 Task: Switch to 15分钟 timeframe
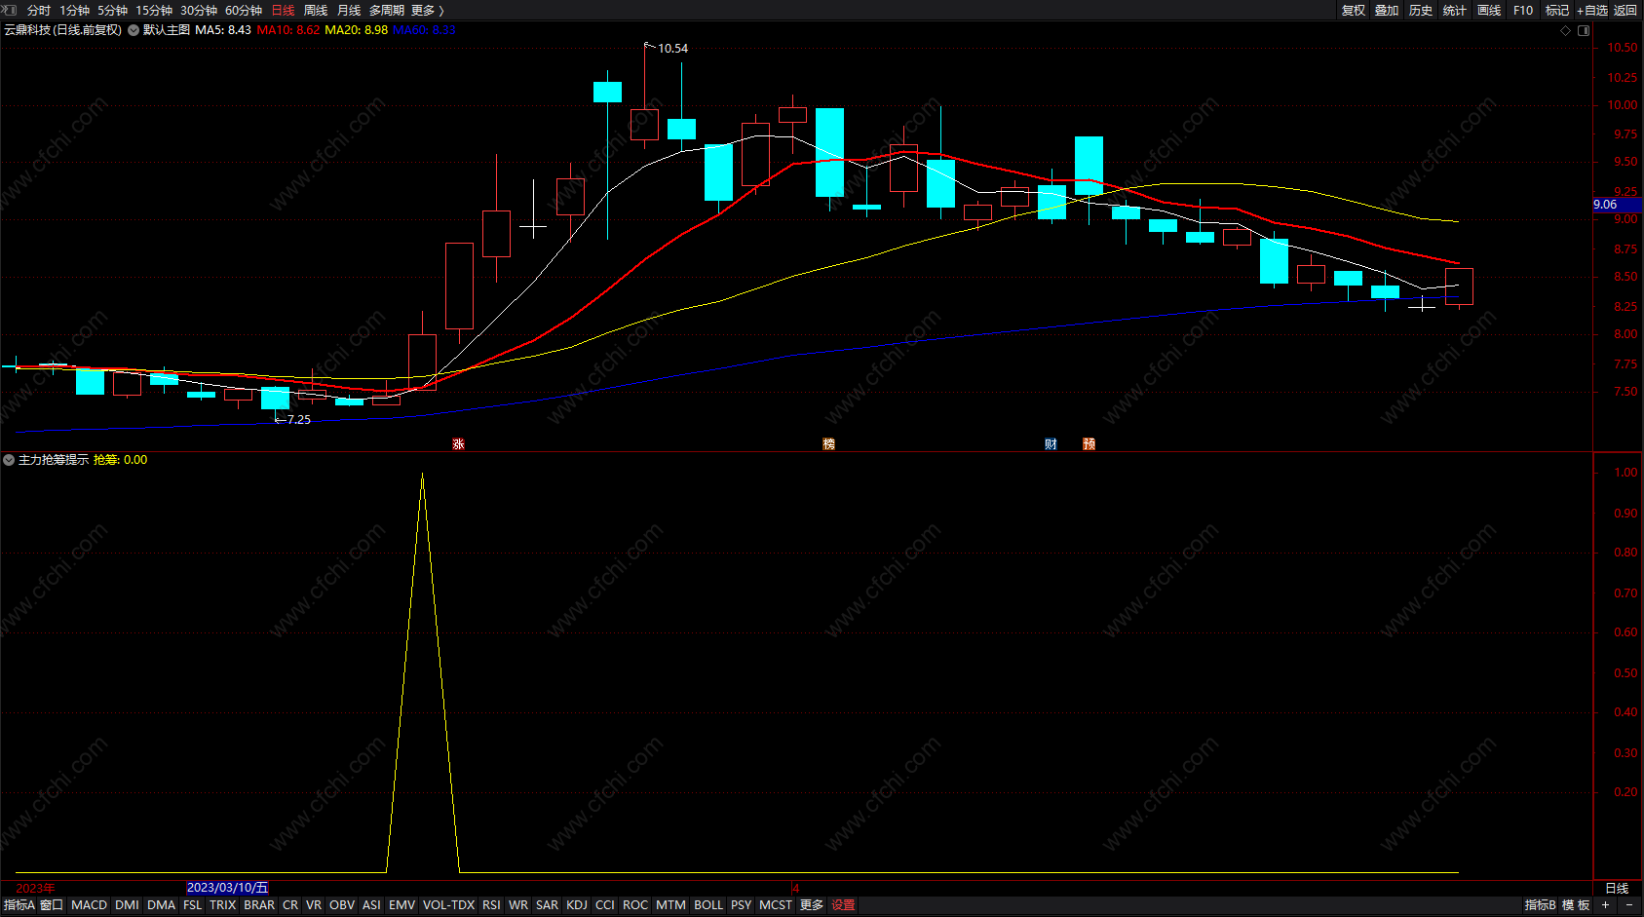point(154,11)
